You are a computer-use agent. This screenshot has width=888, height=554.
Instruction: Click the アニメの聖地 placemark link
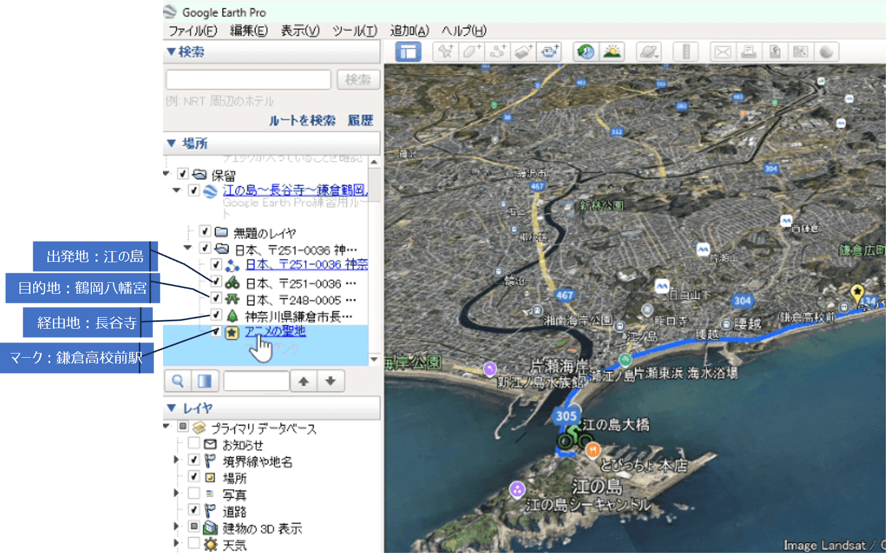point(275,331)
